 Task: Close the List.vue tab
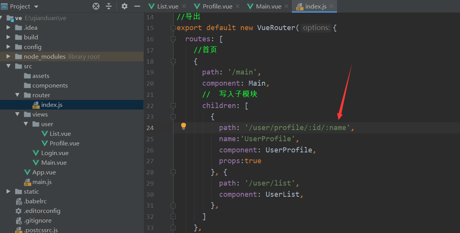(x=184, y=6)
